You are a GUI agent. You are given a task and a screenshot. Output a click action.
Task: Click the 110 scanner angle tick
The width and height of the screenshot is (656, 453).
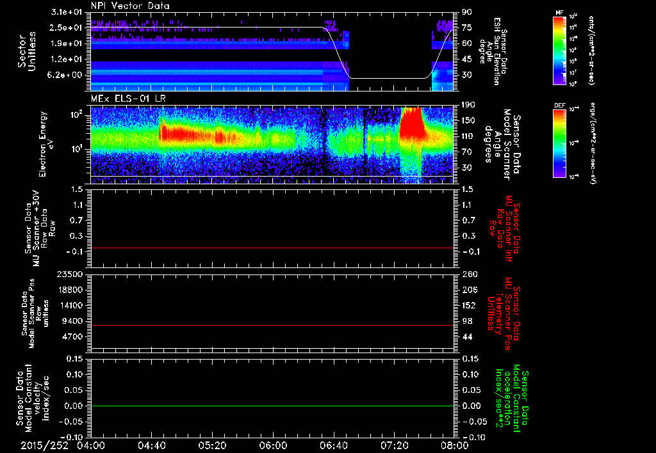[x=469, y=136]
